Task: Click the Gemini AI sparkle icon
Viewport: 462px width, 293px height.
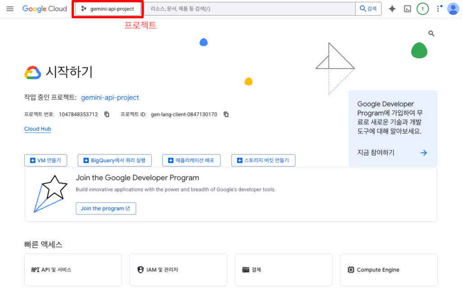Action: [x=392, y=9]
